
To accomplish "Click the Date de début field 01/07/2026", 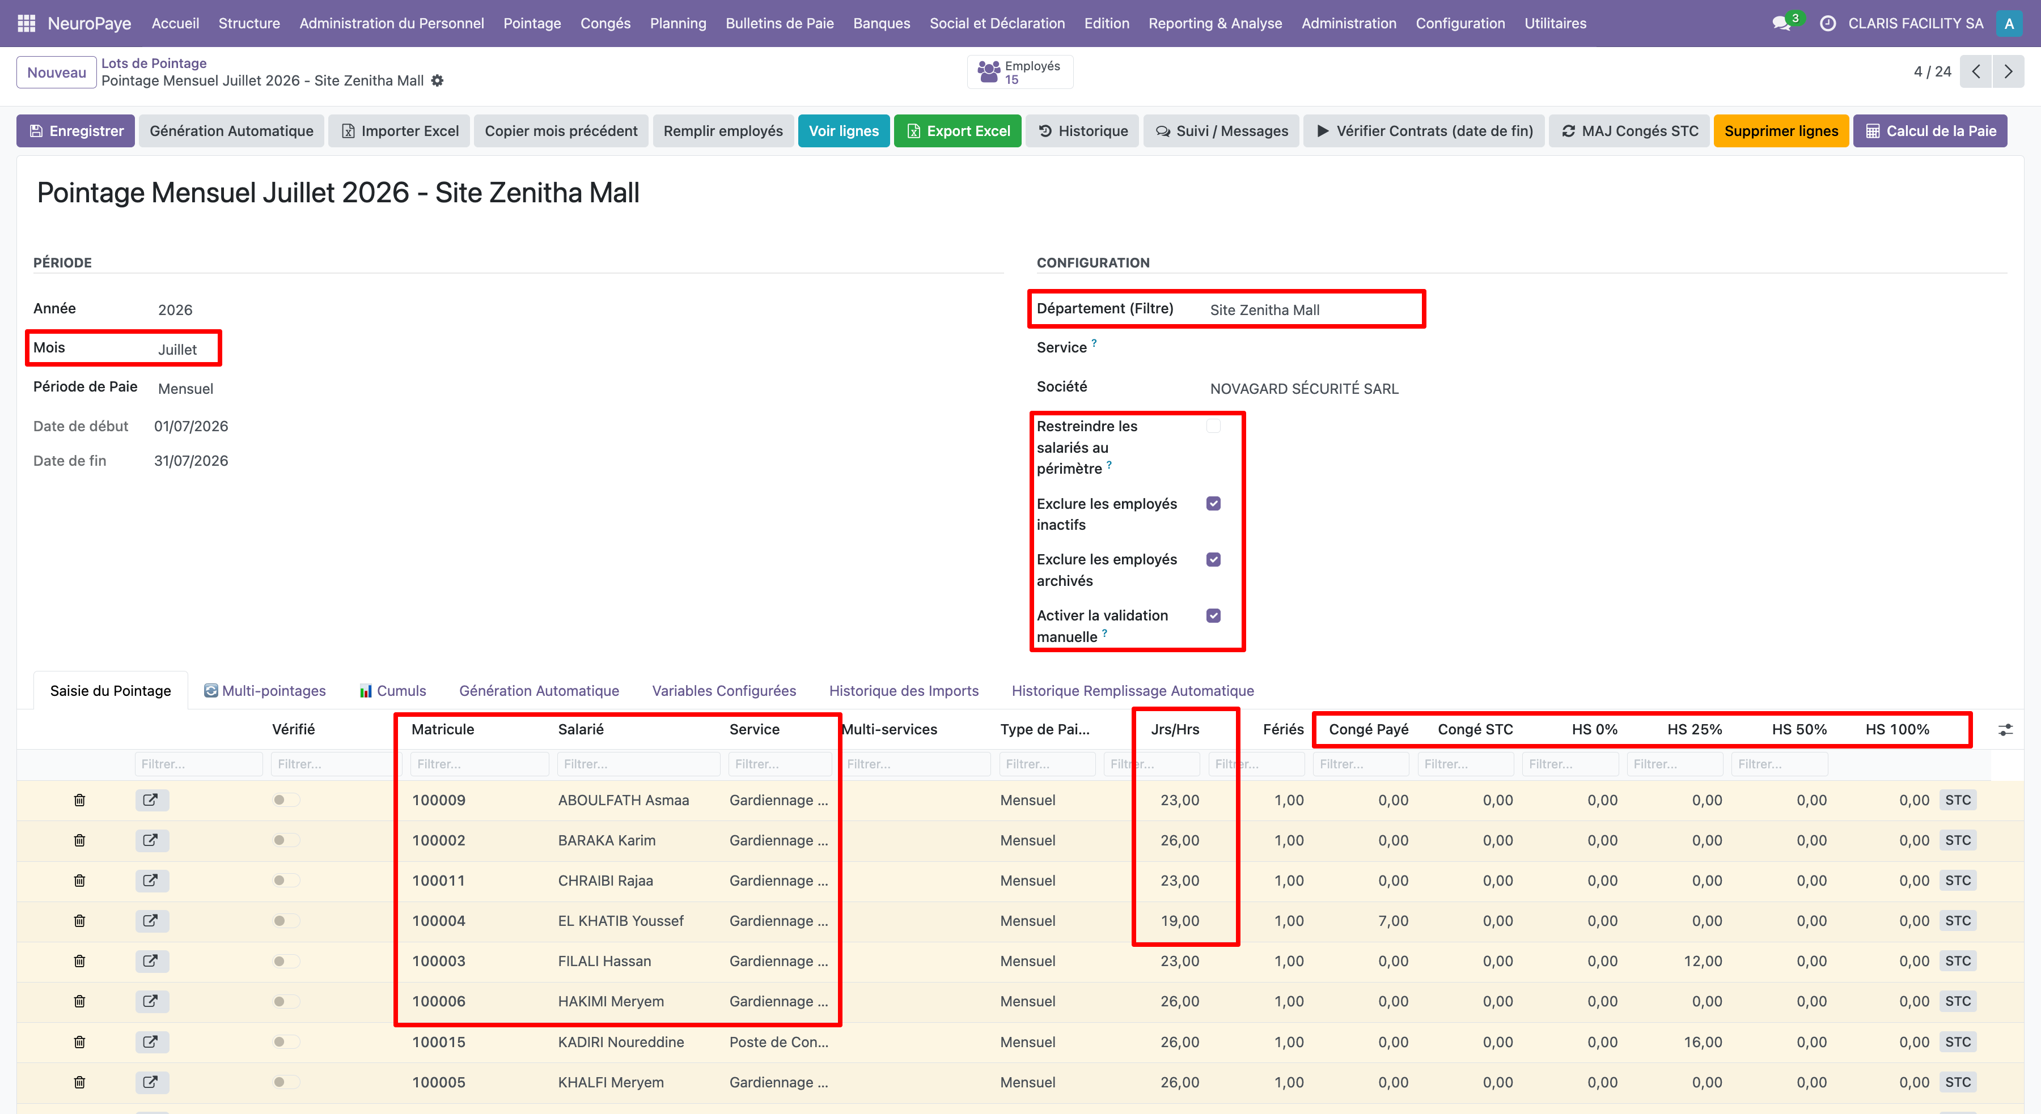I will pyautogui.click(x=191, y=427).
